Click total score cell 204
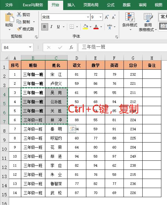This screenshot has height=205, width=167. (133, 147)
